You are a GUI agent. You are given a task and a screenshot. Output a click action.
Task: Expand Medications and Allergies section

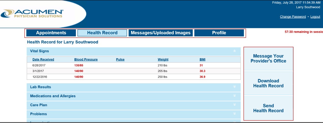[x=234, y=96]
